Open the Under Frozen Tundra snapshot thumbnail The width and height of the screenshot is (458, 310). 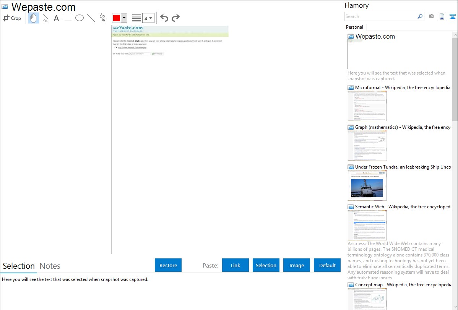click(367, 185)
